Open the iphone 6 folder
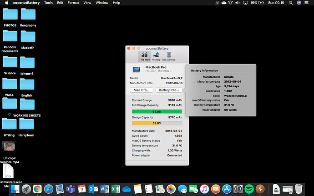This screenshot has width=314, height=196. point(27,62)
